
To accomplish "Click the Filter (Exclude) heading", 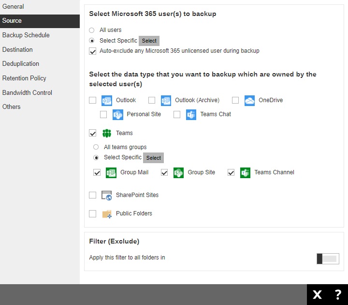I will pyautogui.click(x=114, y=242).
